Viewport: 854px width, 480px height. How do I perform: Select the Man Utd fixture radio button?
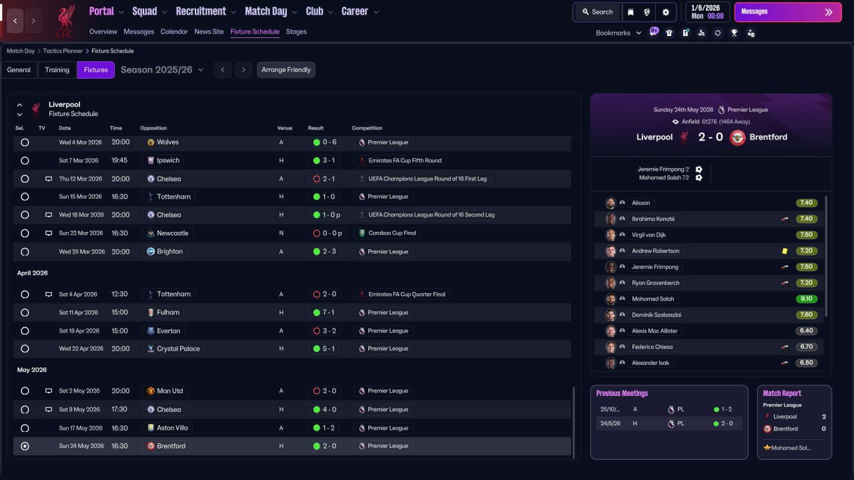click(x=25, y=391)
